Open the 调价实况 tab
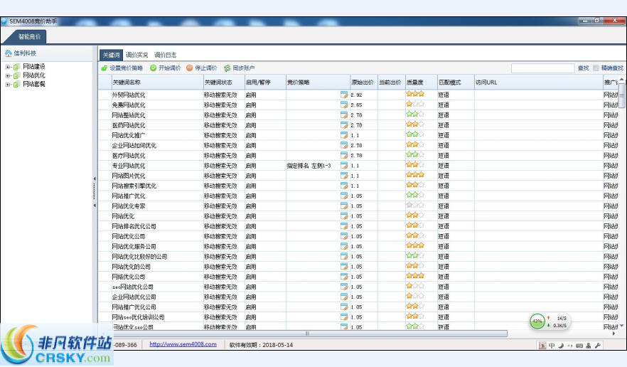Screen dimensions: 627x367 136,55
